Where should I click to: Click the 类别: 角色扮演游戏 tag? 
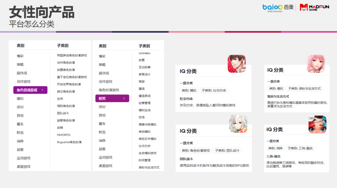tap(196, 151)
